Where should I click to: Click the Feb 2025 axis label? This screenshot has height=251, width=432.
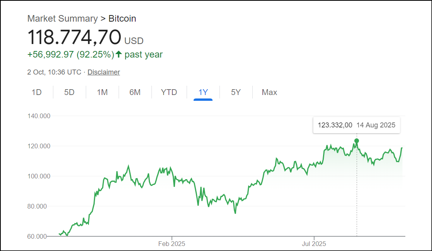(172, 244)
